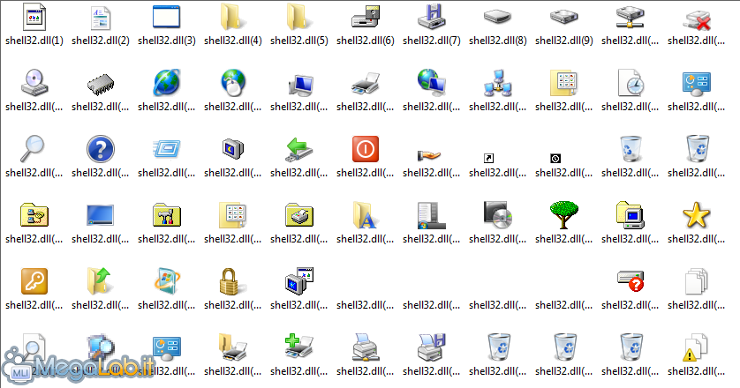Select the documents with yellow warning icon
Screen dimensions: 740x388
695,347
